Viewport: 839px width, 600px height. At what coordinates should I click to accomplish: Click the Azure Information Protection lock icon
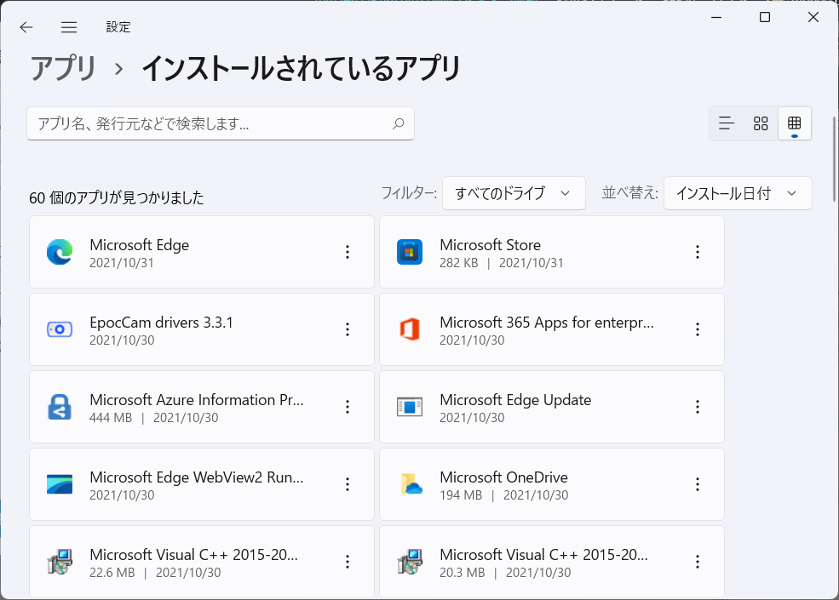pyautogui.click(x=60, y=407)
